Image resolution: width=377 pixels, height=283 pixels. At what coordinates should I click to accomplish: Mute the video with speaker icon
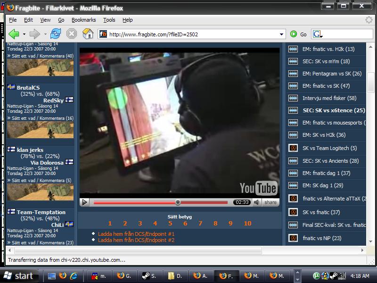tap(257, 202)
